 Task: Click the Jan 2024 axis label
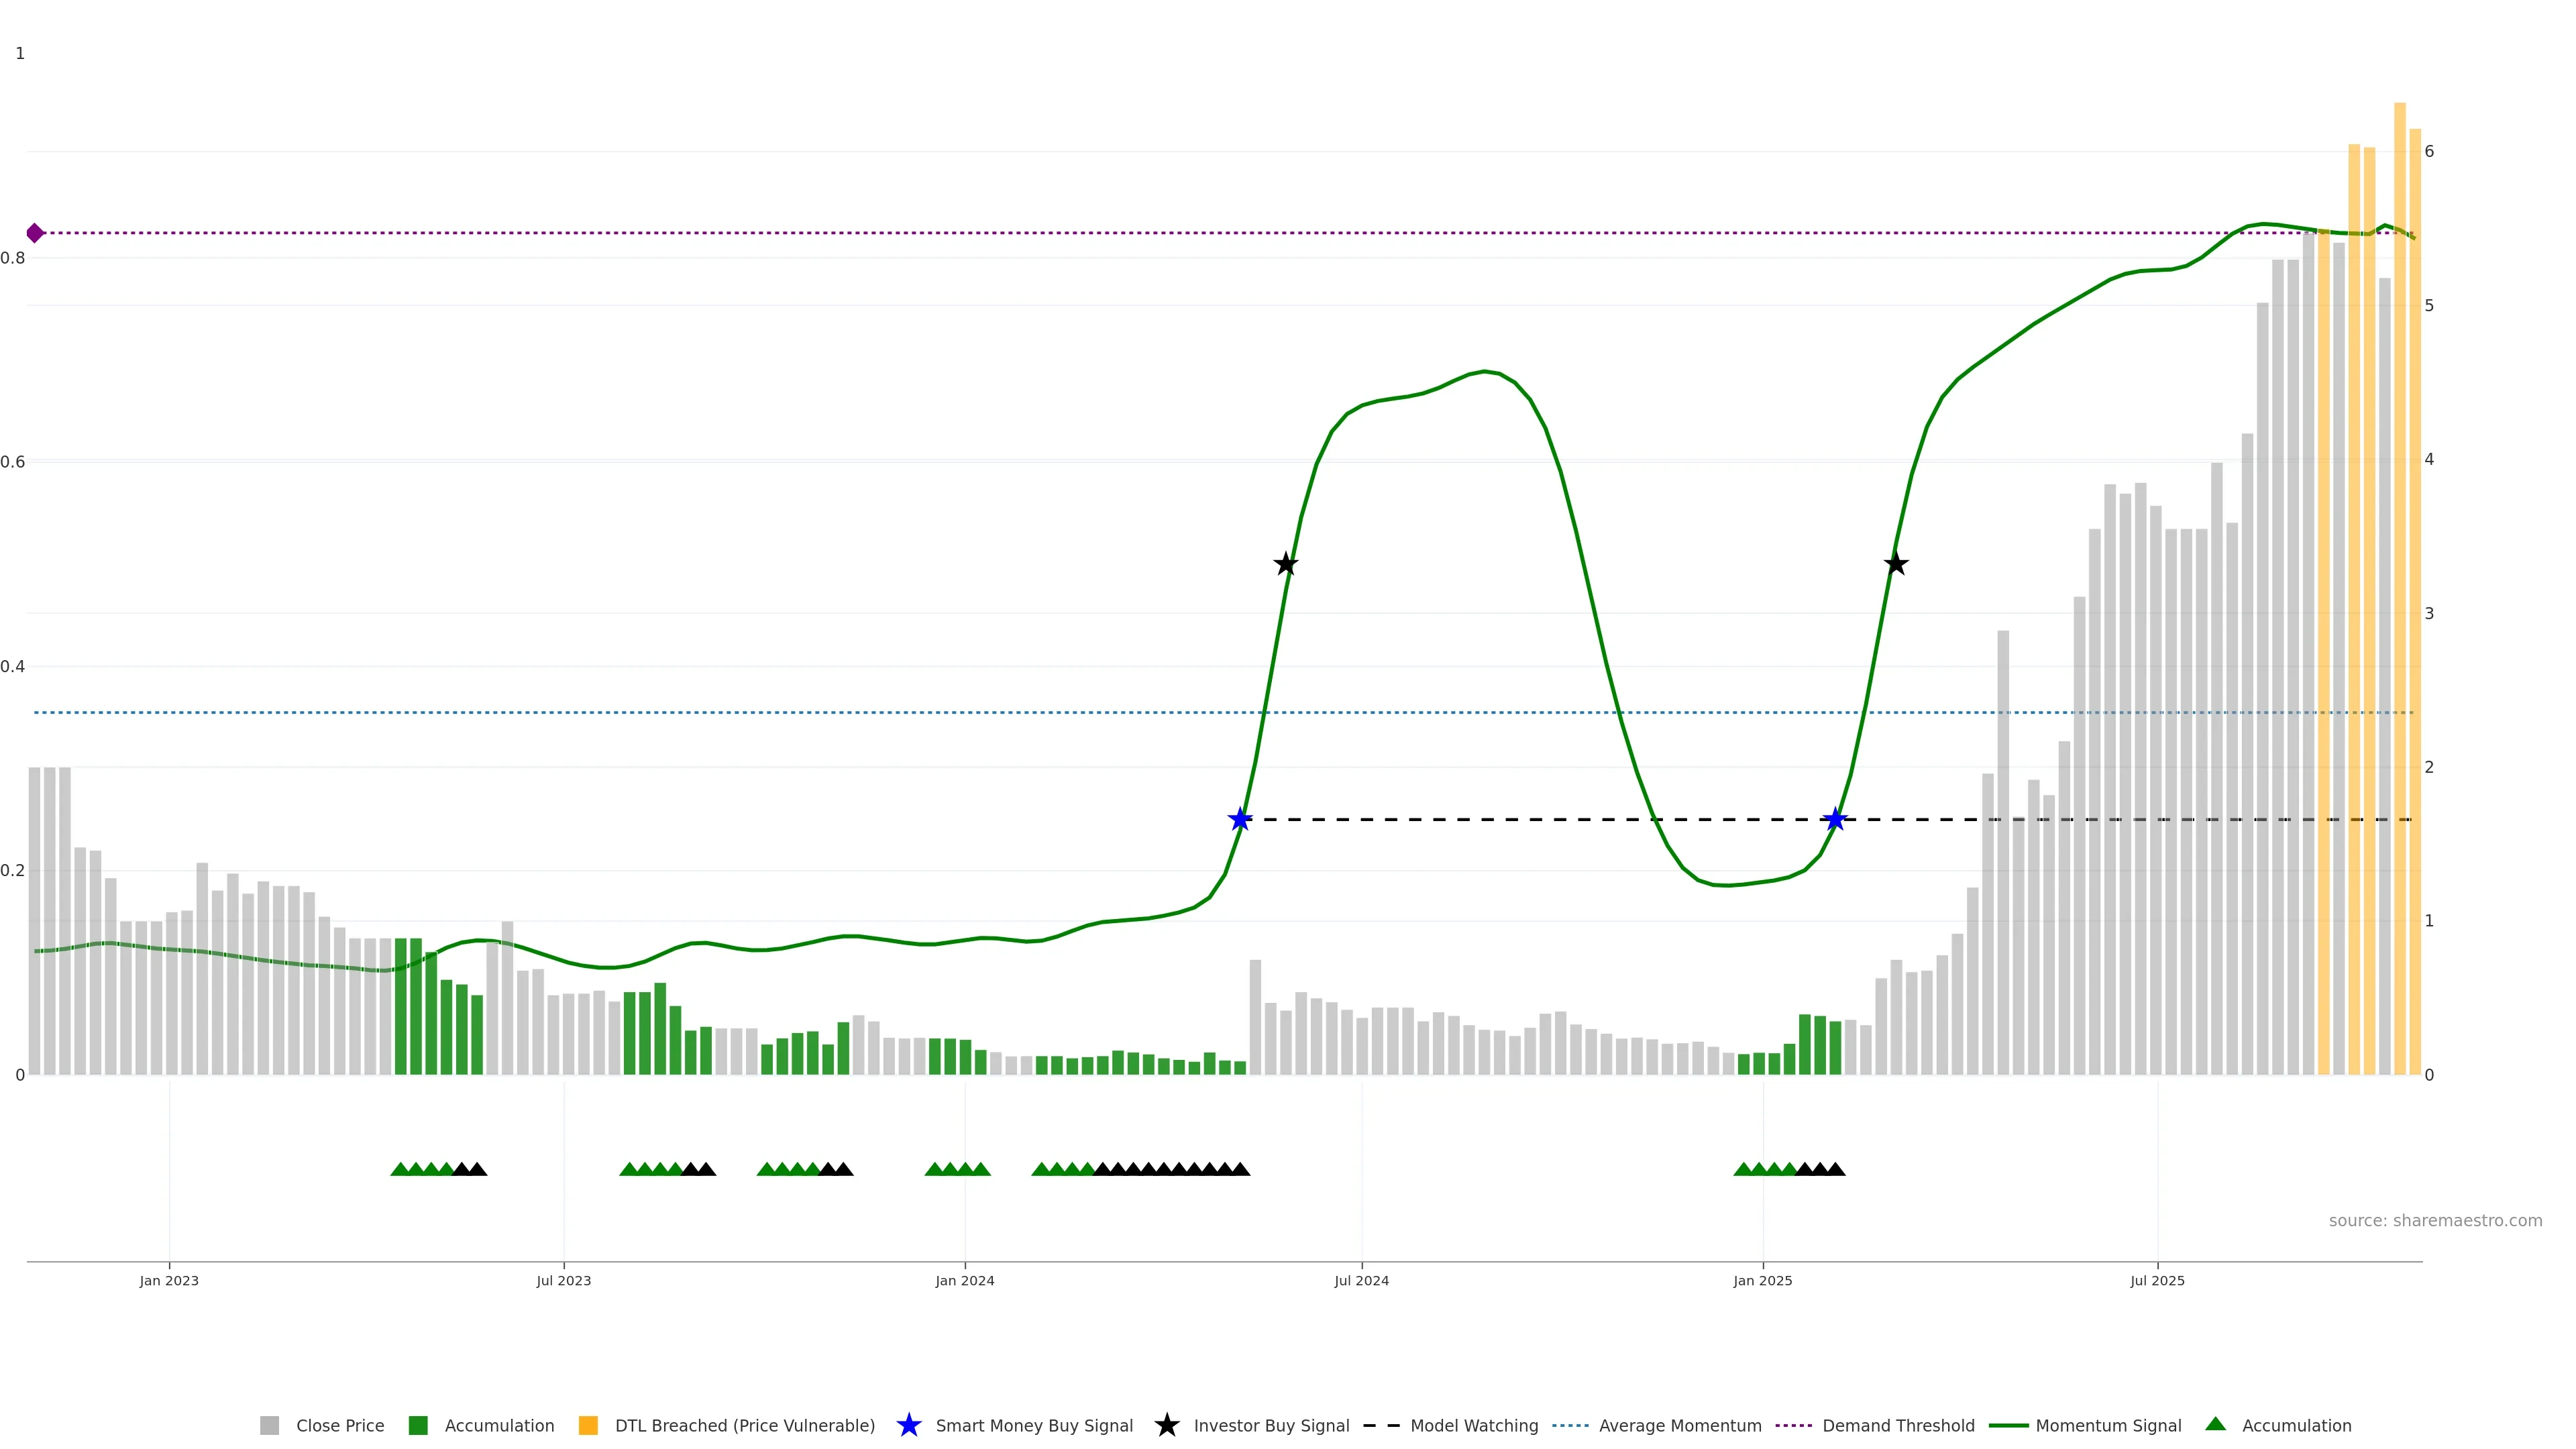pos(964,1281)
